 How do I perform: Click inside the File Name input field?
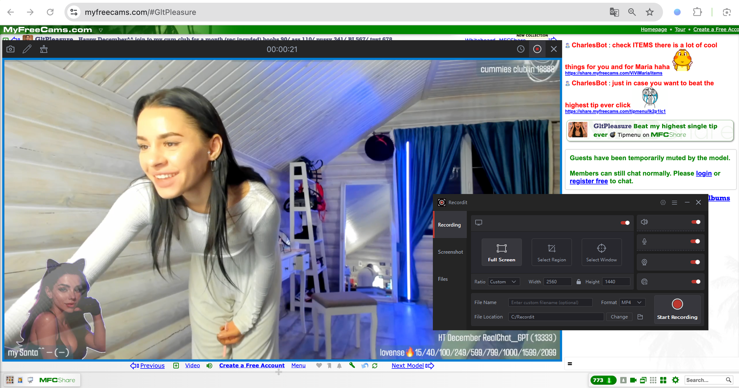550,302
